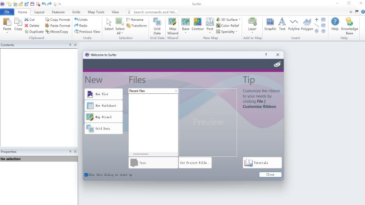Select the Text insert tool
This screenshot has width=365, height=205.
[282, 24]
